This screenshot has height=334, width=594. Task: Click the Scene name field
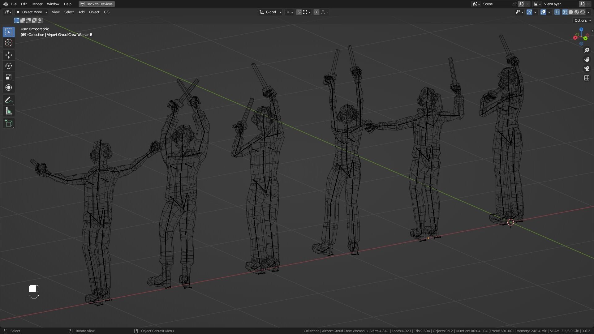[496, 4]
